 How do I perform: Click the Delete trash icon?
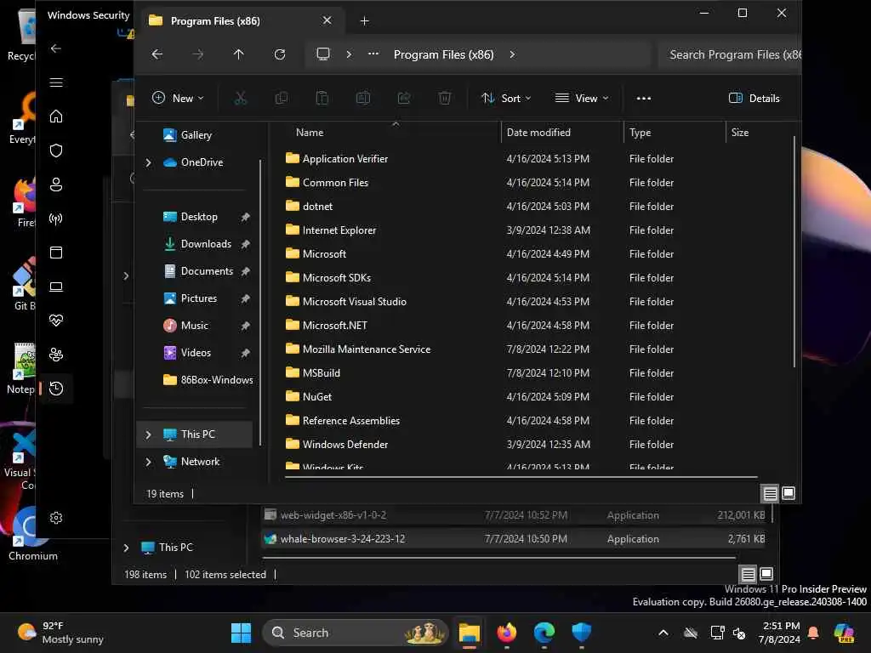(444, 99)
